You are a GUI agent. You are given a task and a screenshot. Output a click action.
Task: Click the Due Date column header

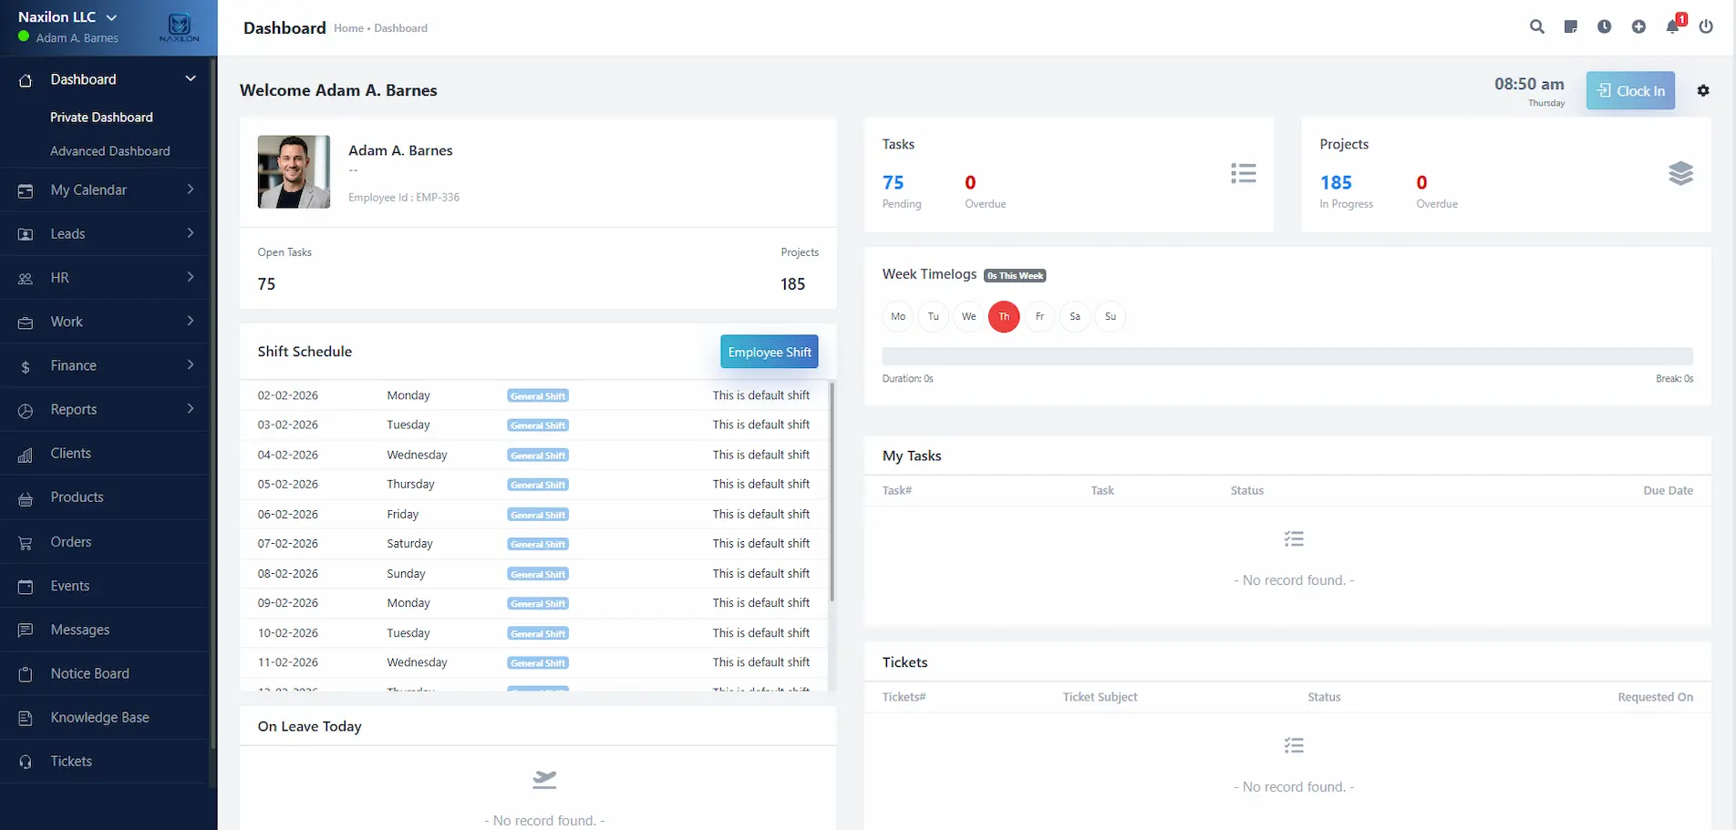[x=1668, y=491]
